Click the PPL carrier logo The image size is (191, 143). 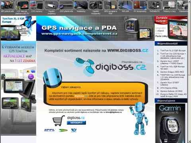49,130
